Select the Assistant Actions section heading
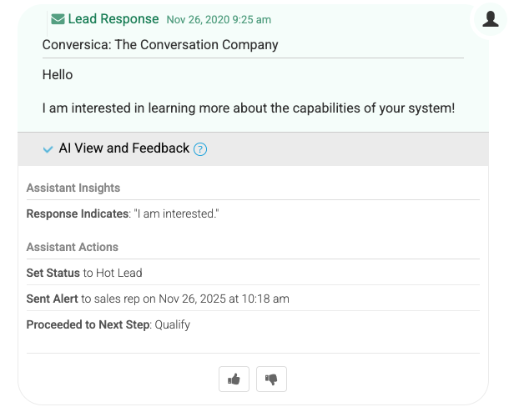509x417 pixels. [x=73, y=247]
